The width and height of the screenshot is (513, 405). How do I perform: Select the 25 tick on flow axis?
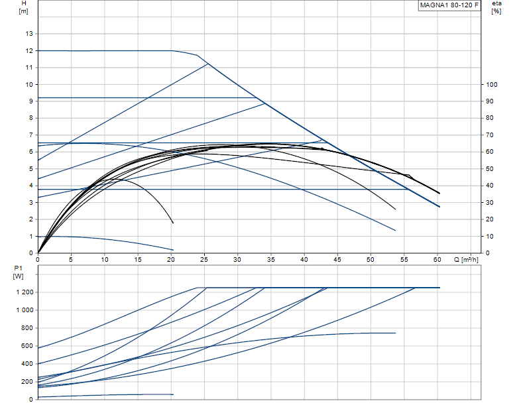[204, 260]
